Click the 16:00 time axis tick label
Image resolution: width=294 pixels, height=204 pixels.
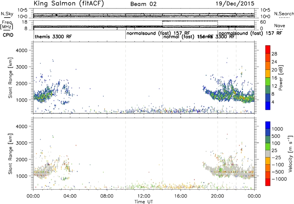pyautogui.click(x=180, y=196)
